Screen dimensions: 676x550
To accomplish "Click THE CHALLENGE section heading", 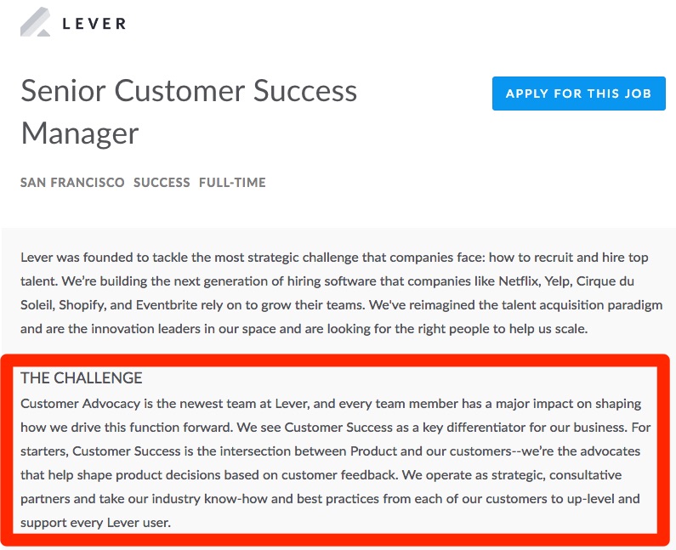I will pos(82,378).
